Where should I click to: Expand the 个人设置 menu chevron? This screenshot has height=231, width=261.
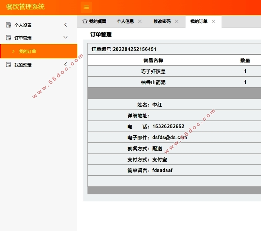coord(65,25)
